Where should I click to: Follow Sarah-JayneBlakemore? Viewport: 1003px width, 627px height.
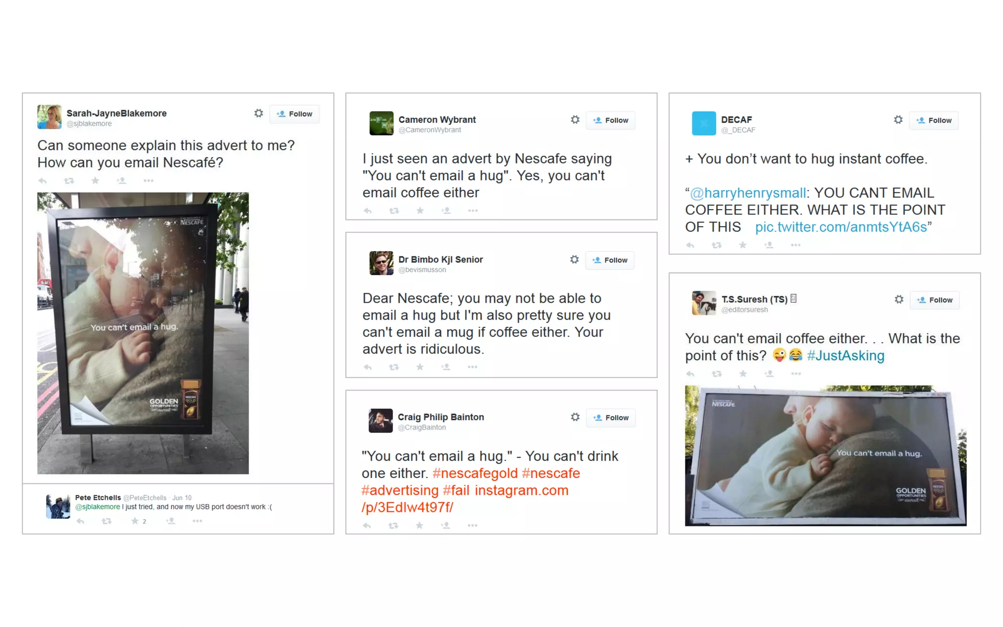point(294,114)
